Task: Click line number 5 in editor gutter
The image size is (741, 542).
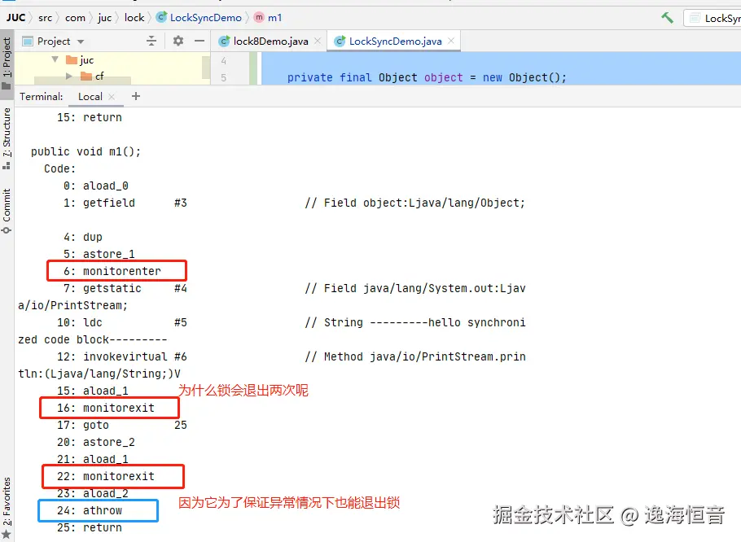Action: coord(224,77)
